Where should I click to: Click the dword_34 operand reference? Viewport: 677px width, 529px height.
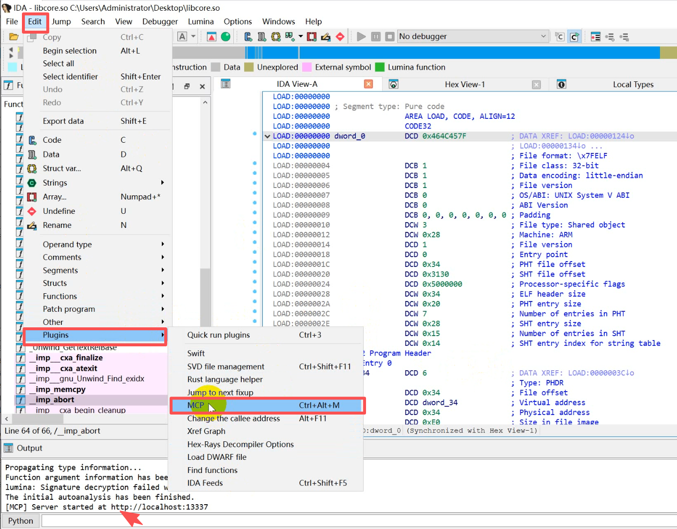(440, 402)
